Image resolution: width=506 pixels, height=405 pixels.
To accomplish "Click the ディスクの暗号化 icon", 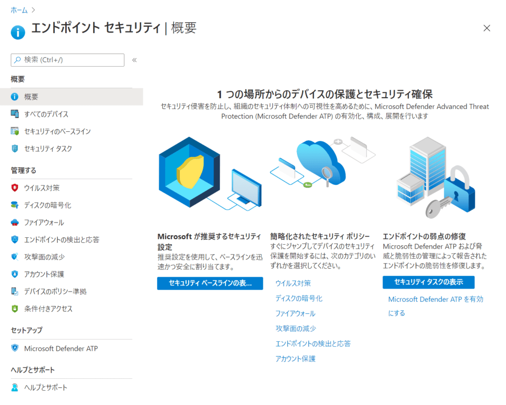I will pyautogui.click(x=14, y=205).
